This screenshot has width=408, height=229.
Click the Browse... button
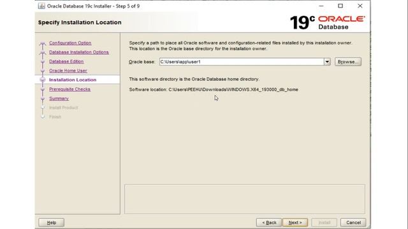click(348, 62)
